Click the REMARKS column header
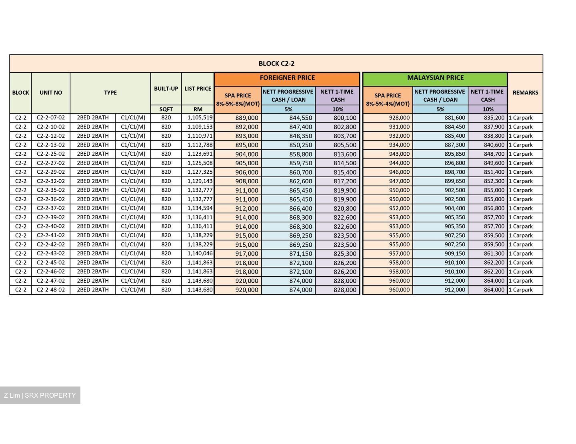Viewport: 576px width, 444px height. coord(525,93)
